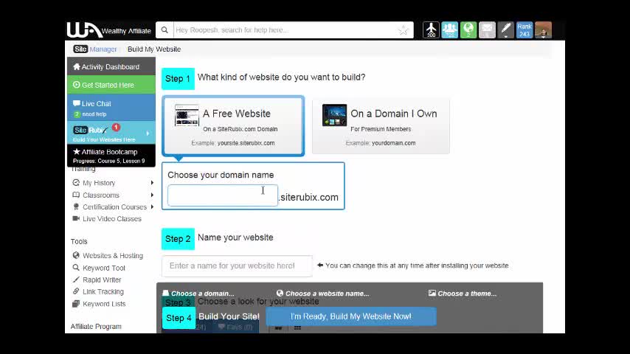Open Activity Dashboard

(111, 66)
